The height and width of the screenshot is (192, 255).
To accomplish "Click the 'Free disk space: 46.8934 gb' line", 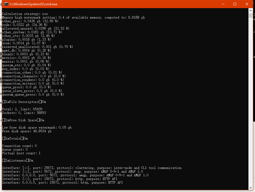I will (x=27, y=131).
